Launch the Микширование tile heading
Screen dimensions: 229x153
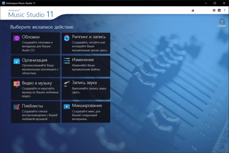pyautogui.click(x=87, y=106)
